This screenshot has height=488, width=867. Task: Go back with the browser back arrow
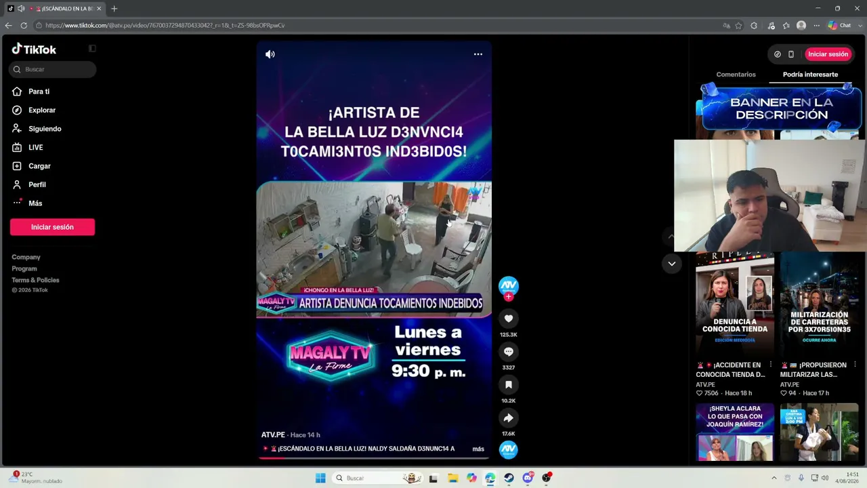click(x=8, y=25)
